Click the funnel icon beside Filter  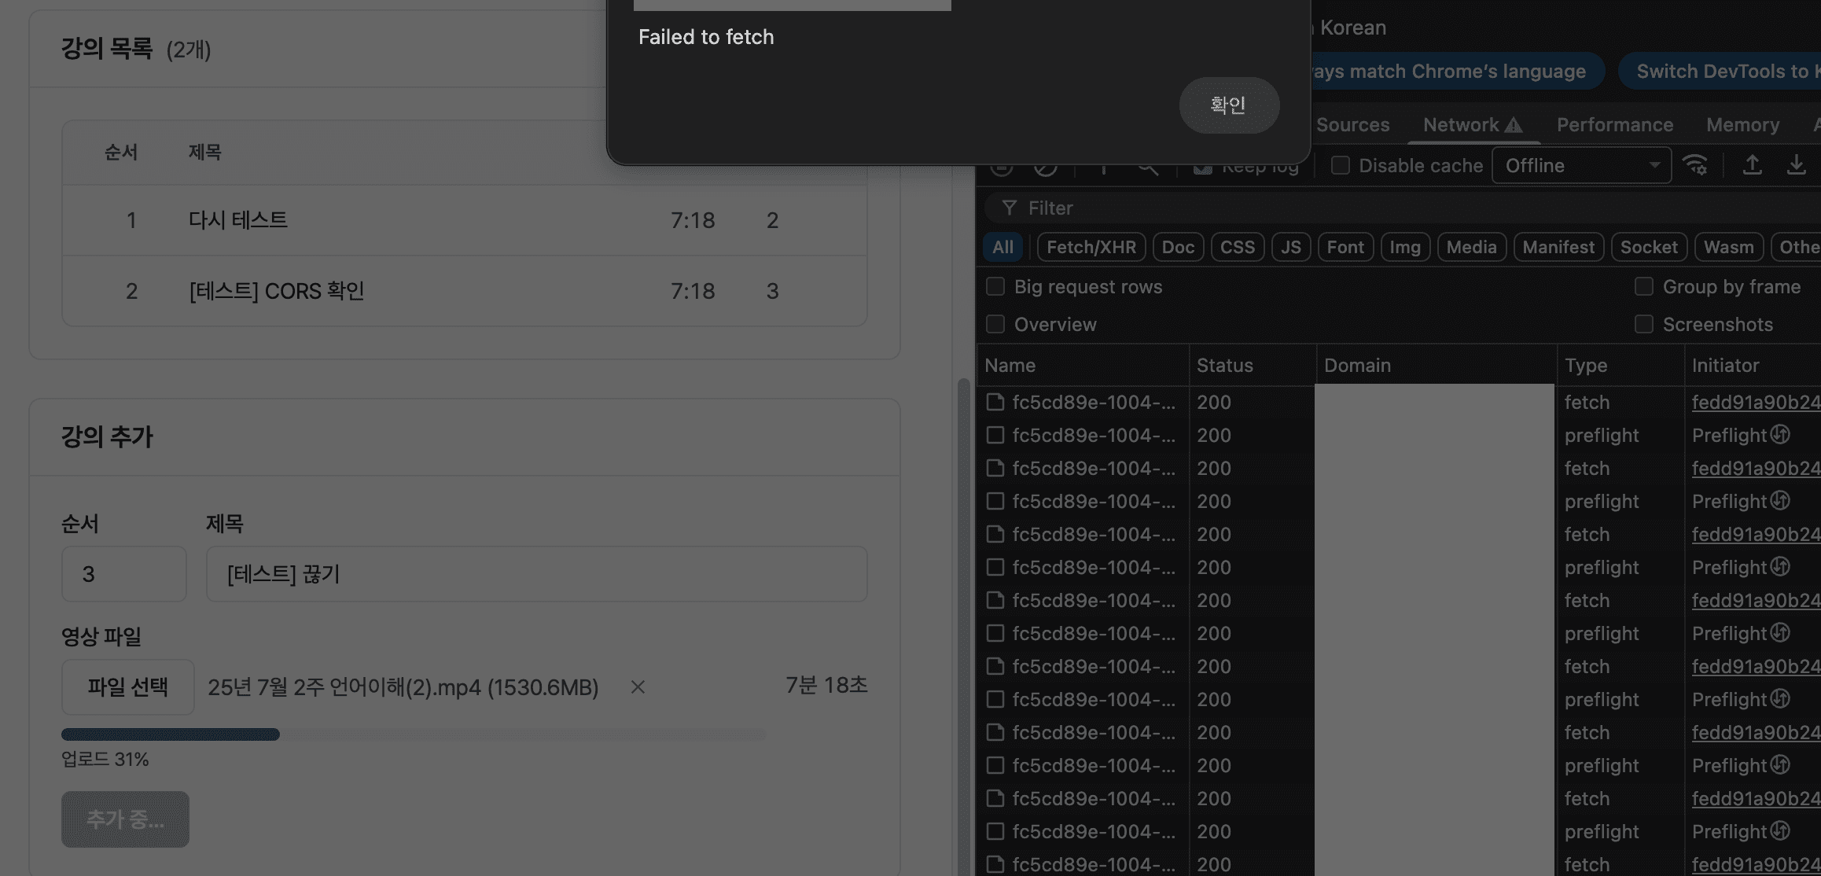click(1009, 208)
